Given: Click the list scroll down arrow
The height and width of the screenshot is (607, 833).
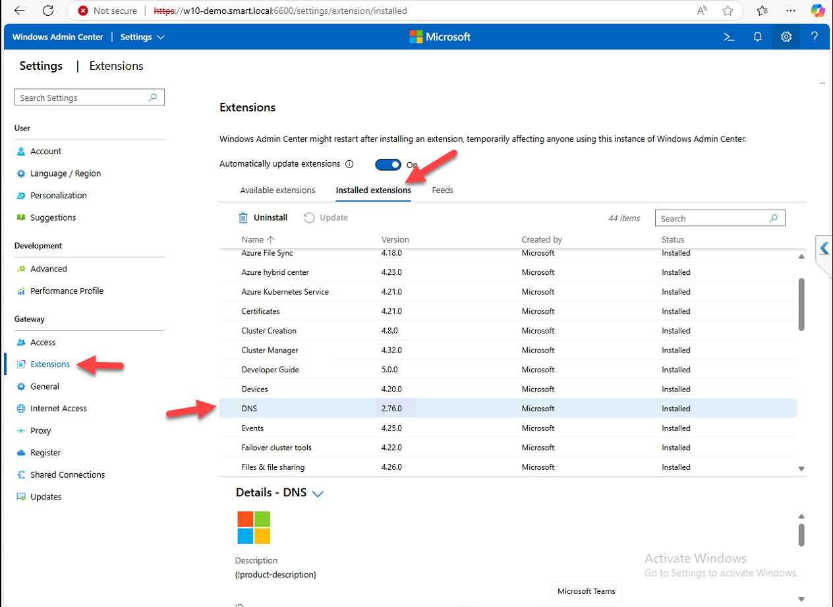Looking at the screenshot, I should pos(801,469).
